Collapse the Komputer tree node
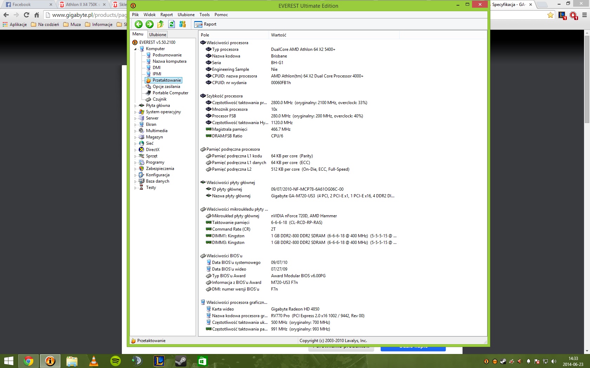This screenshot has height=368, width=590. pos(135,49)
